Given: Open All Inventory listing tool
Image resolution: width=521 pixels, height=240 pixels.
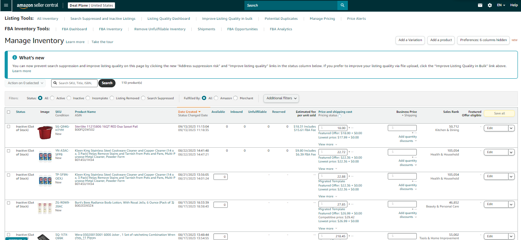Looking at the screenshot, I should pyautogui.click(x=48, y=19).
